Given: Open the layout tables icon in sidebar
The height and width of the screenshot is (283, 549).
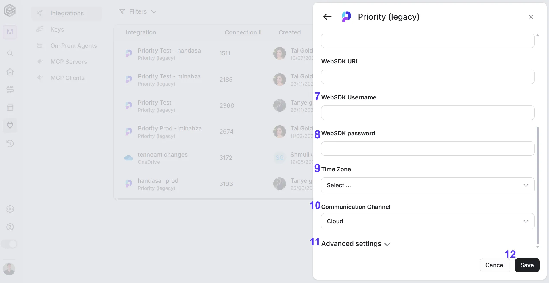Looking at the screenshot, I should coord(10,108).
